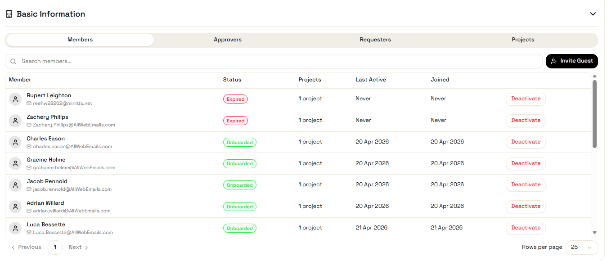Deactivate Zachery Philips
Screen dimensions: 607x261
click(526, 121)
